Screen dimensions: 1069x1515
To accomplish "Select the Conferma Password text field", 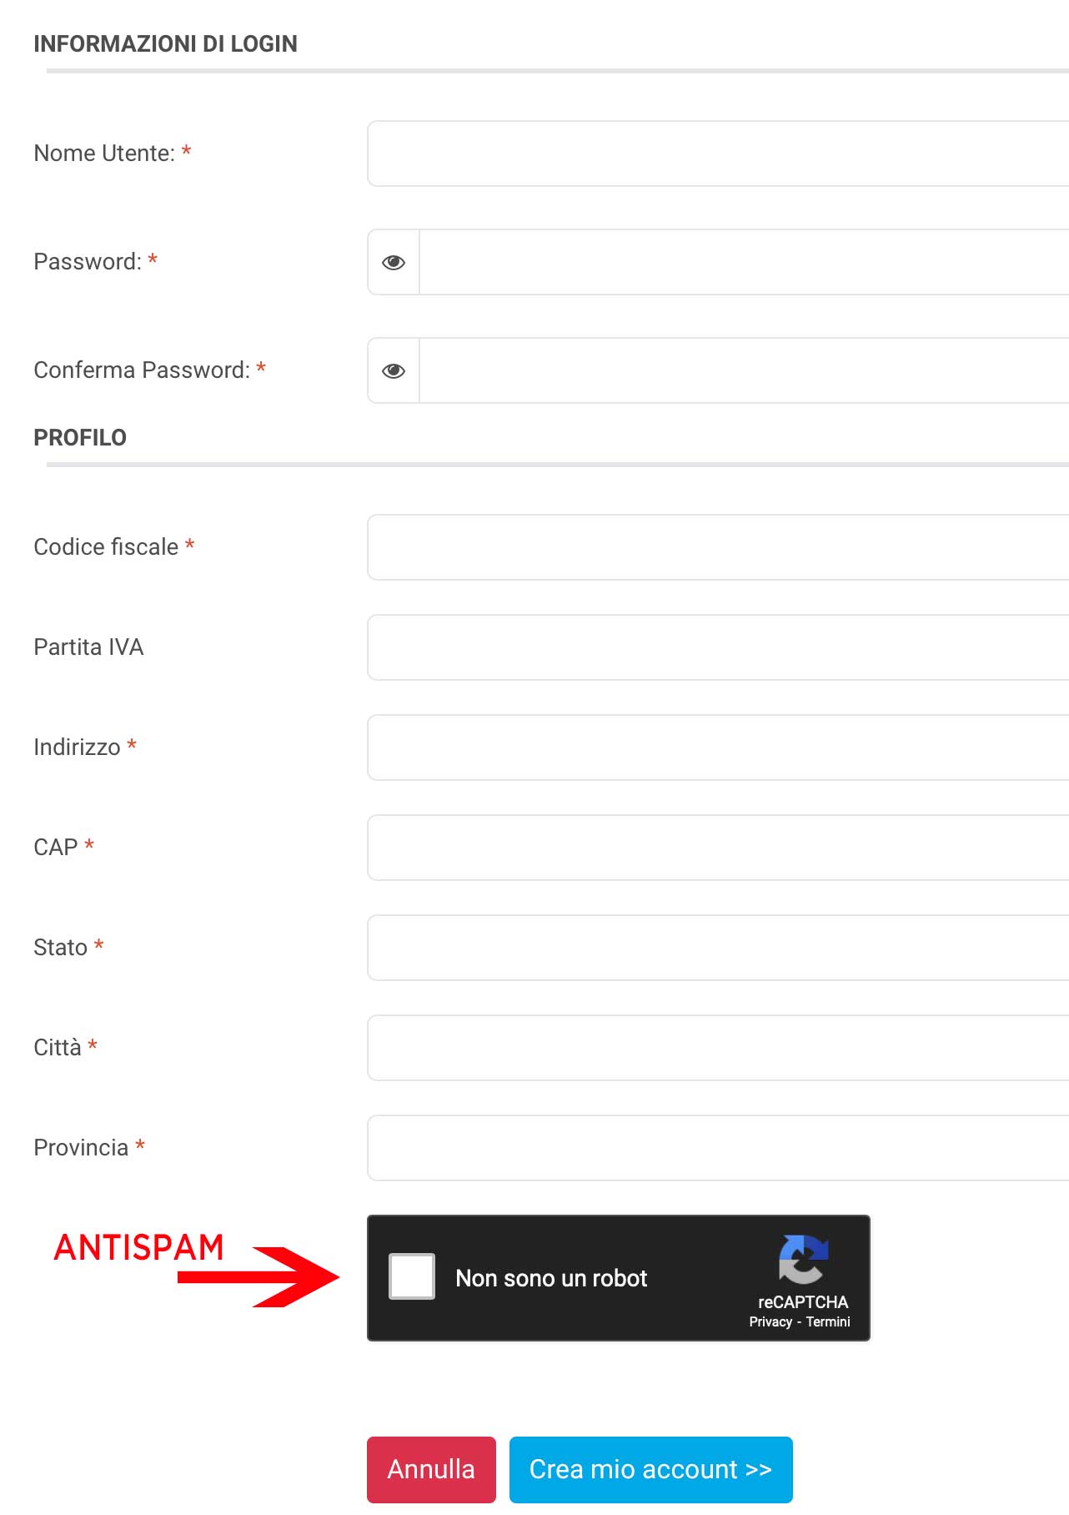I will [742, 371].
